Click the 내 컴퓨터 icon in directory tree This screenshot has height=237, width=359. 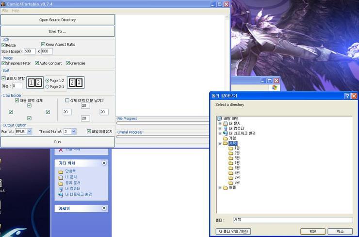[225, 128]
